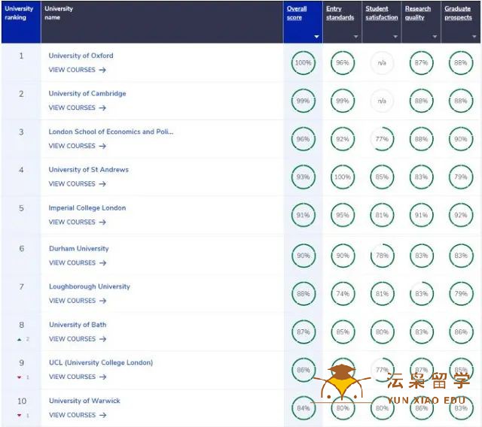Open the University of Oxford link
The image size is (482, 427).
[81, 56]
